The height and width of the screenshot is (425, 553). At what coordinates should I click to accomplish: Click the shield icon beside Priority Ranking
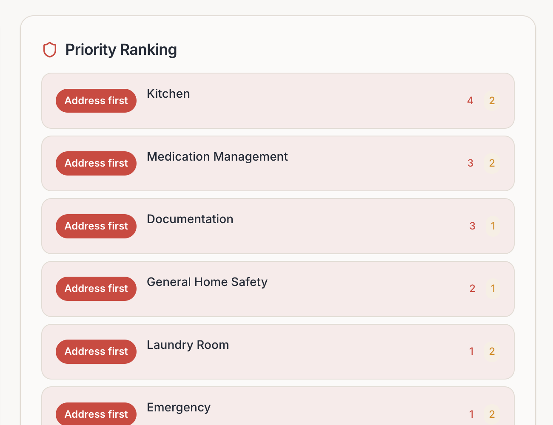point(50,50)
